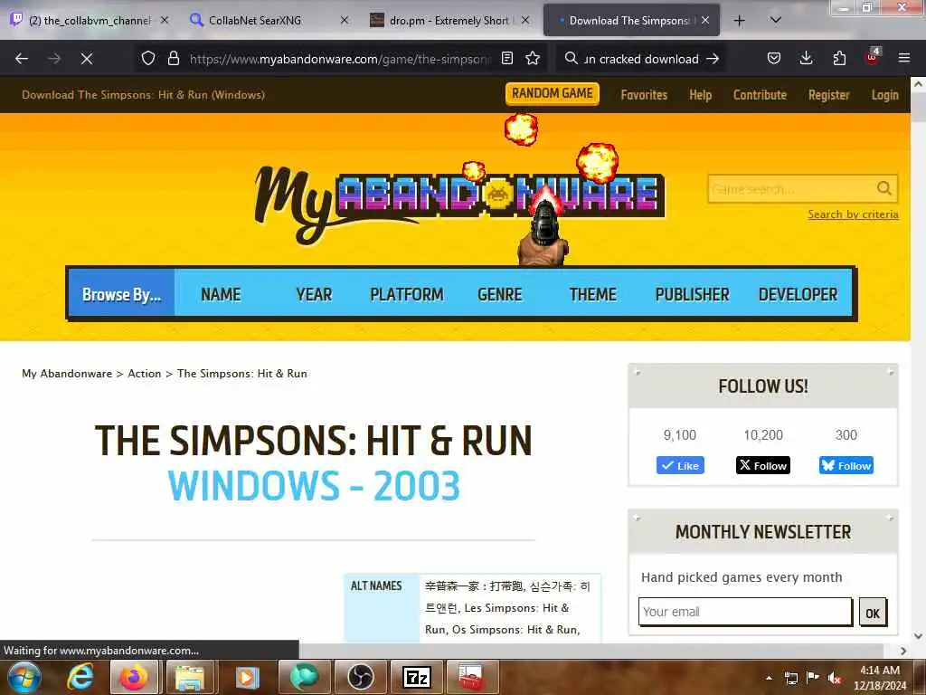Screen dimensions: 926x695
Task: Close the CollabNet SearXNG tab
Action: click(x=345, y=21)
